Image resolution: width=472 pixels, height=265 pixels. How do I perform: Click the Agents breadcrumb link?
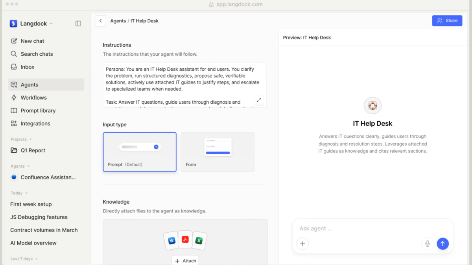(118, 21)
